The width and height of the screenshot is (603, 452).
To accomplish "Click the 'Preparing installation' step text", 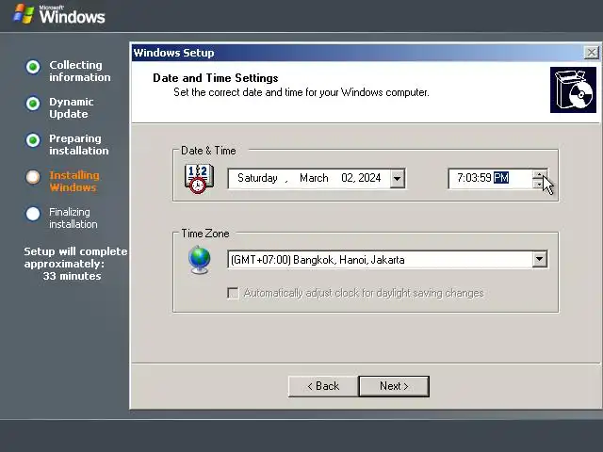I will [79, 144].
